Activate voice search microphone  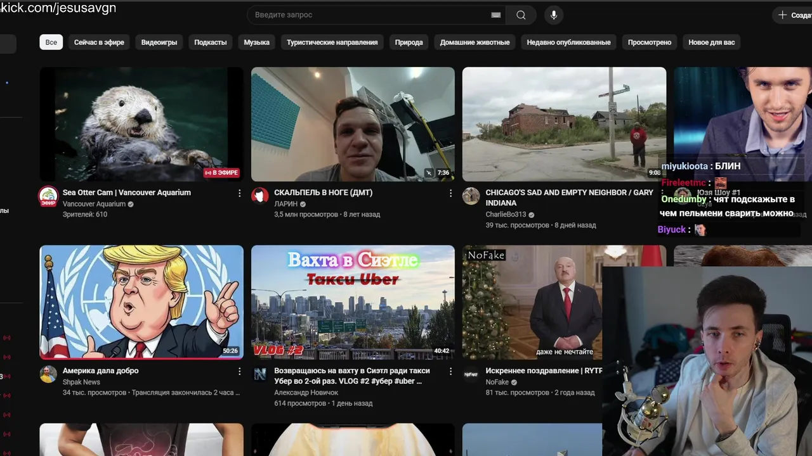click(x=554, y=15)
